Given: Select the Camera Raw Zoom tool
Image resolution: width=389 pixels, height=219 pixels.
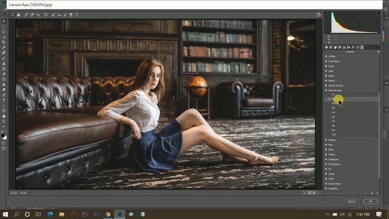Looking at the screenshot, I should [12, 15].
